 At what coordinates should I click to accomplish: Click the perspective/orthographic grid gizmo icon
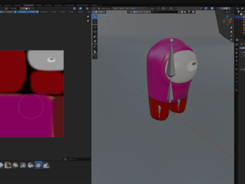point(231,40)
